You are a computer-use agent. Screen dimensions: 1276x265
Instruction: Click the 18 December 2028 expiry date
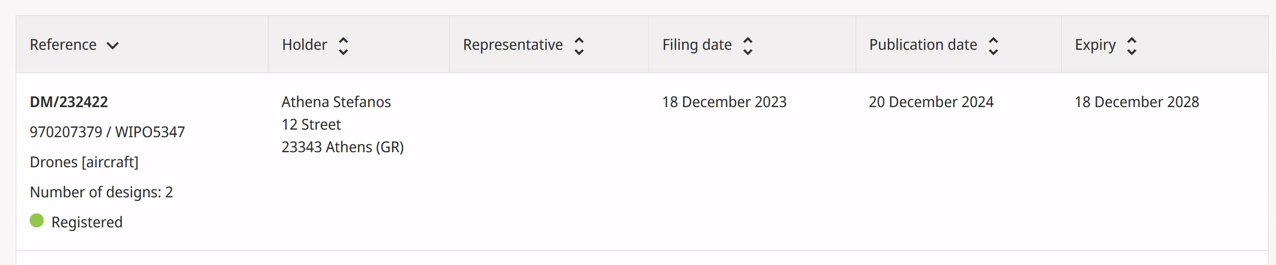(x=1137, y=102)
